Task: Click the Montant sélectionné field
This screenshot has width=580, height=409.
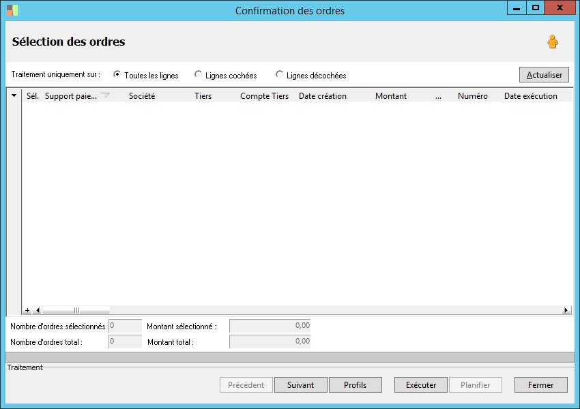Action: (x=270, y=326)
